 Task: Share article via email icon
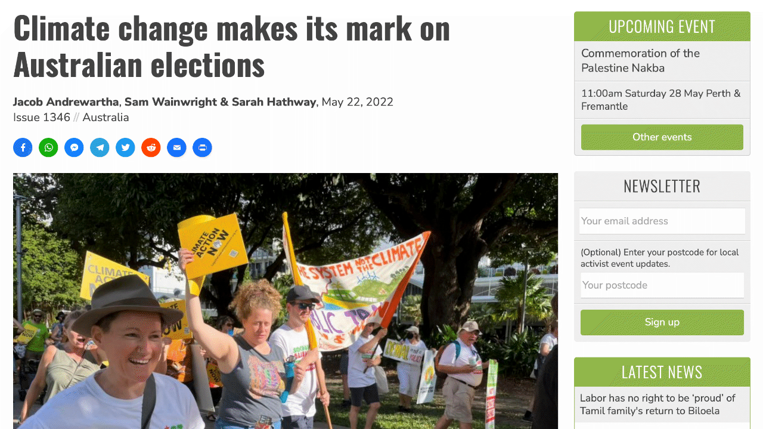[x=176, y=147]
